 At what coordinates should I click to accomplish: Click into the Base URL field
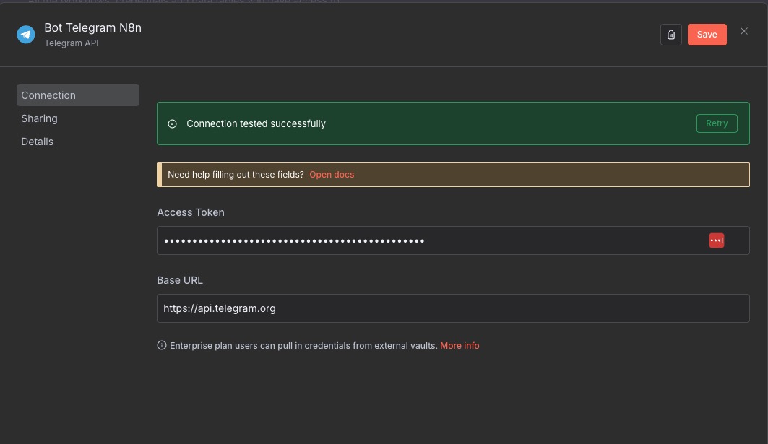point(453,308)
